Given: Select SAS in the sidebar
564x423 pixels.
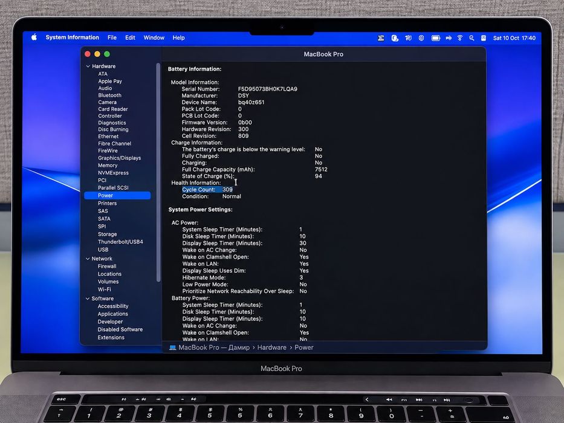Looking at the screenshot, I should (103, 211).
